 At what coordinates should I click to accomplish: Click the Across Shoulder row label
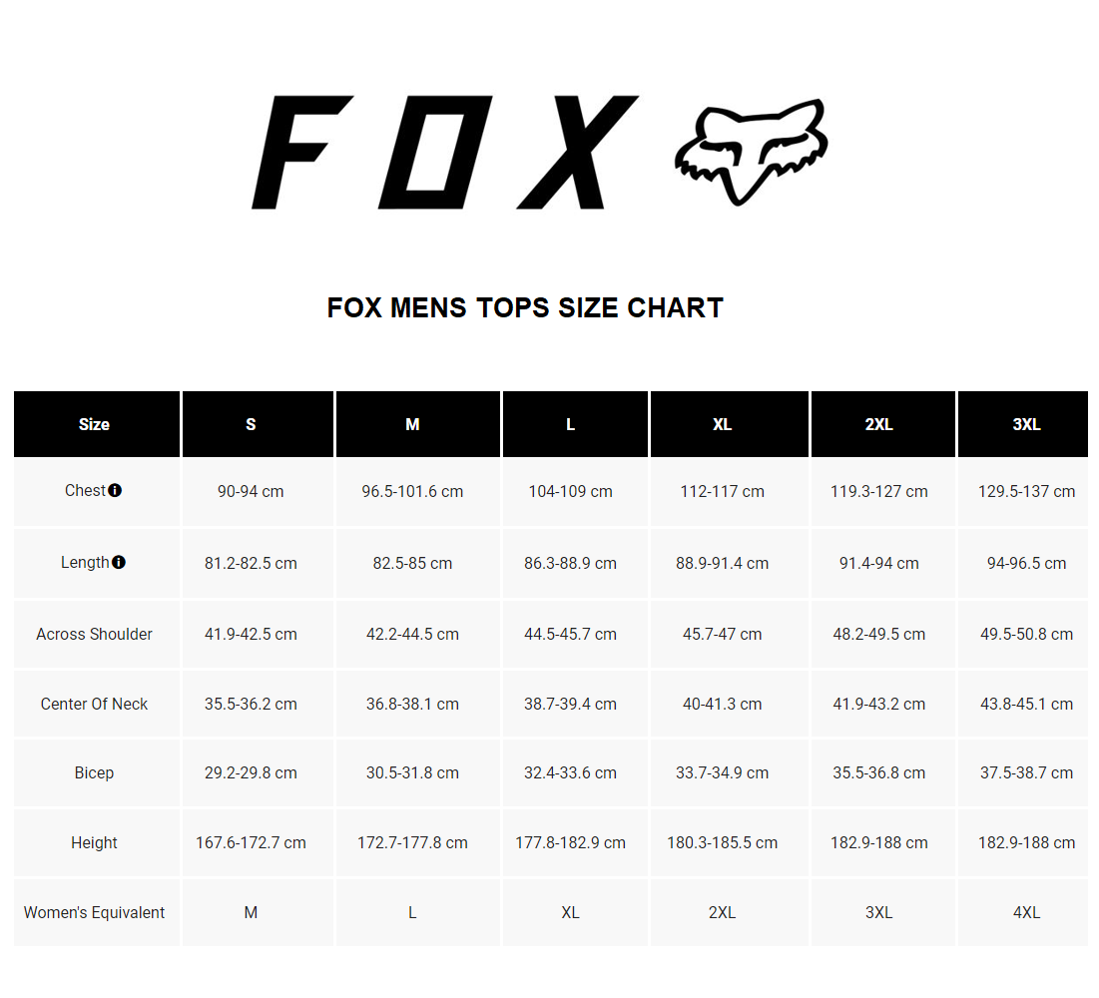coord(94,634)
